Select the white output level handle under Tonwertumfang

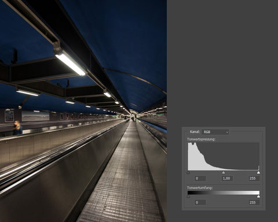tap(258, 197)
